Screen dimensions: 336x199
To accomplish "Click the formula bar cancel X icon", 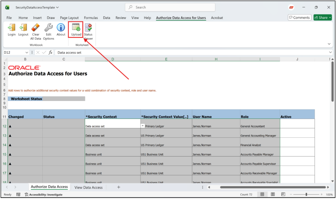I will pos(38,52).
